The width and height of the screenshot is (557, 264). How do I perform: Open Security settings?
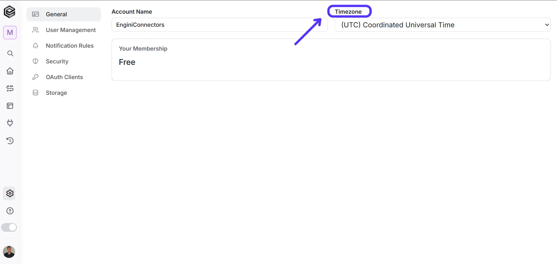pyautogui.click(x=64, y=61)
